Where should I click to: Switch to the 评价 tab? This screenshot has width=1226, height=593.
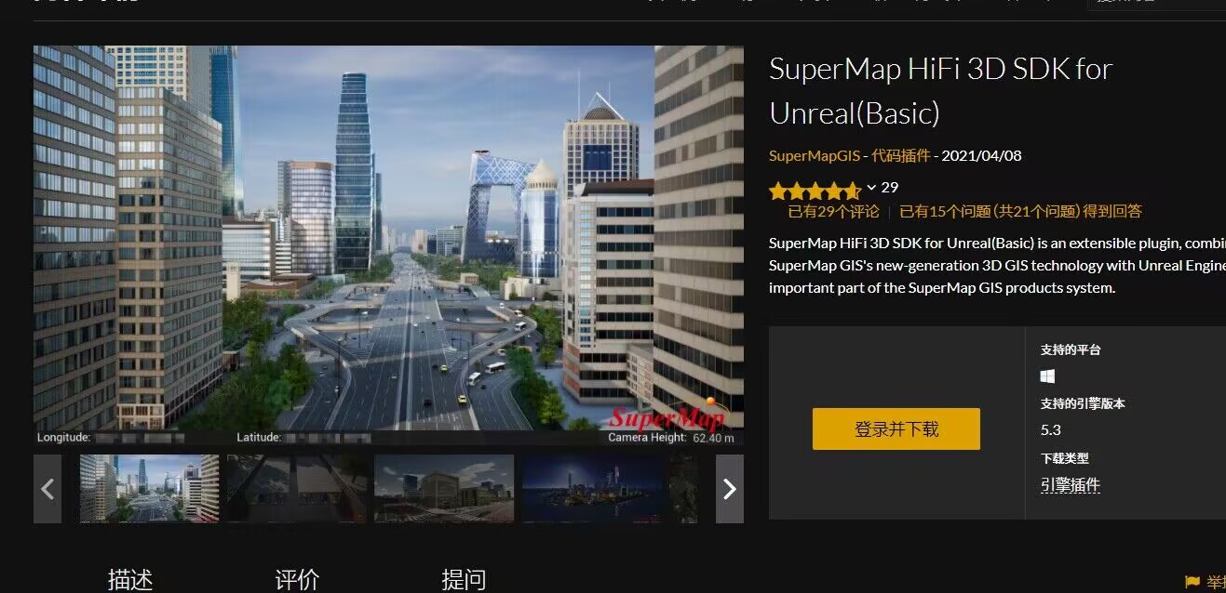click(x=297, y=580)
